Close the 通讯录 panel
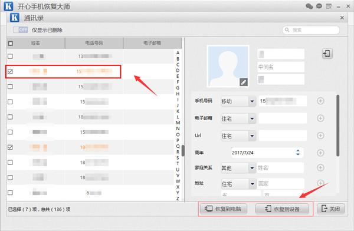 click(x=342, y=18)
